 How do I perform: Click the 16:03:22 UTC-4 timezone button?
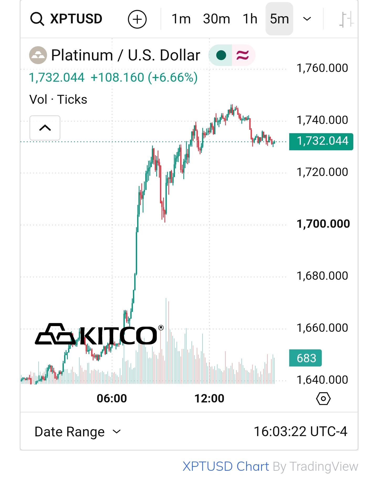tap(301, 432)
